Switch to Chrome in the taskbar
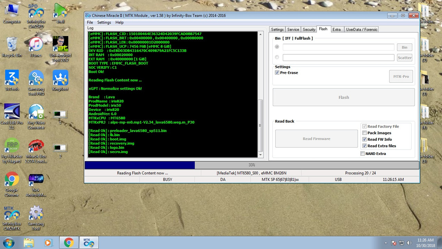Screen dimensions: 442x249 click(69, 243)
